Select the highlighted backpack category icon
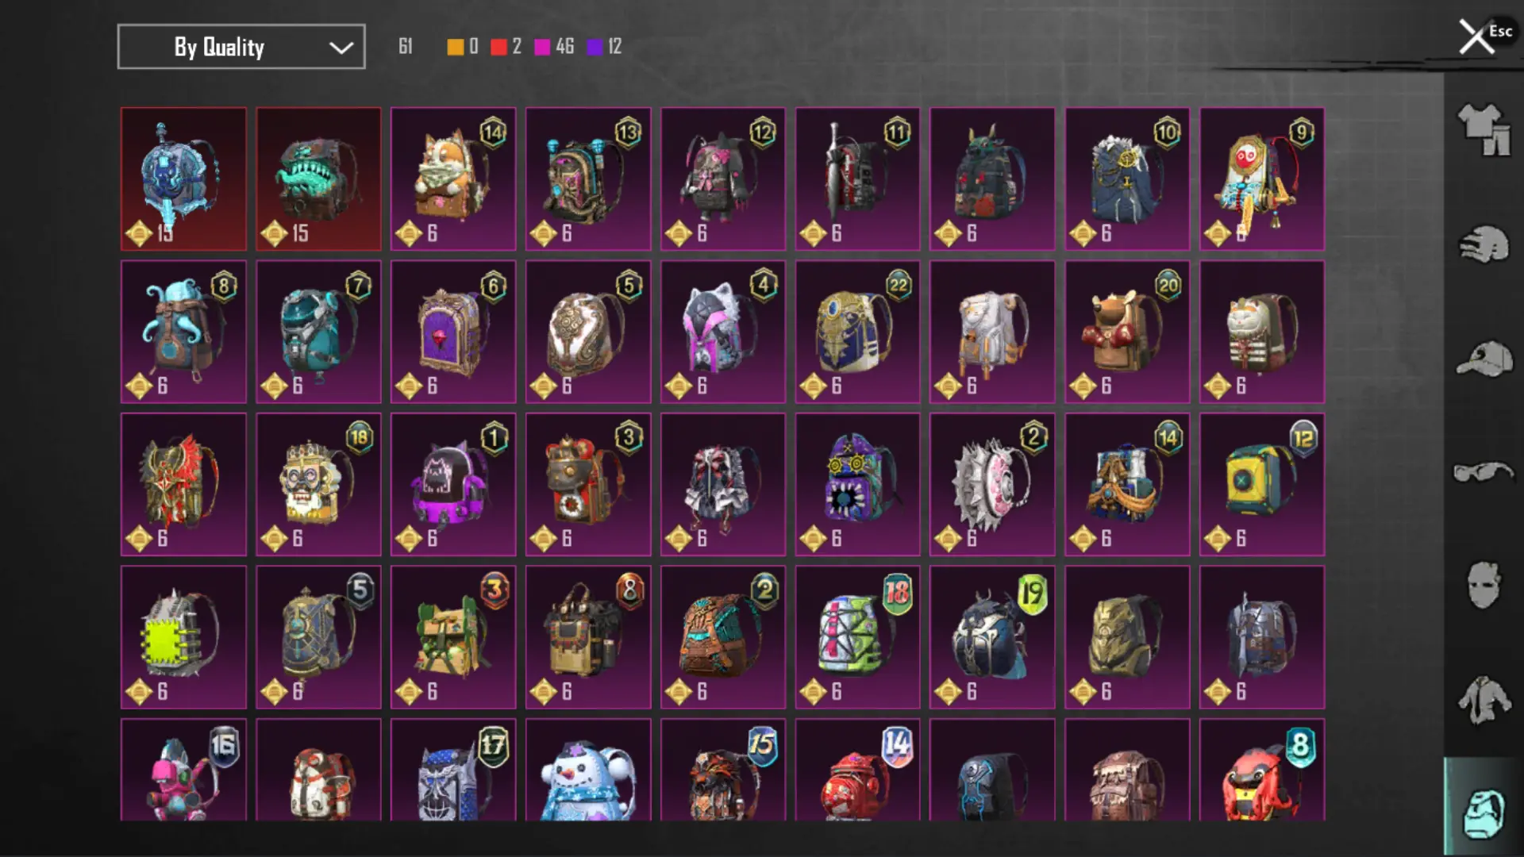This screenshot has height=857, width=1524. tap(1483, 811)
